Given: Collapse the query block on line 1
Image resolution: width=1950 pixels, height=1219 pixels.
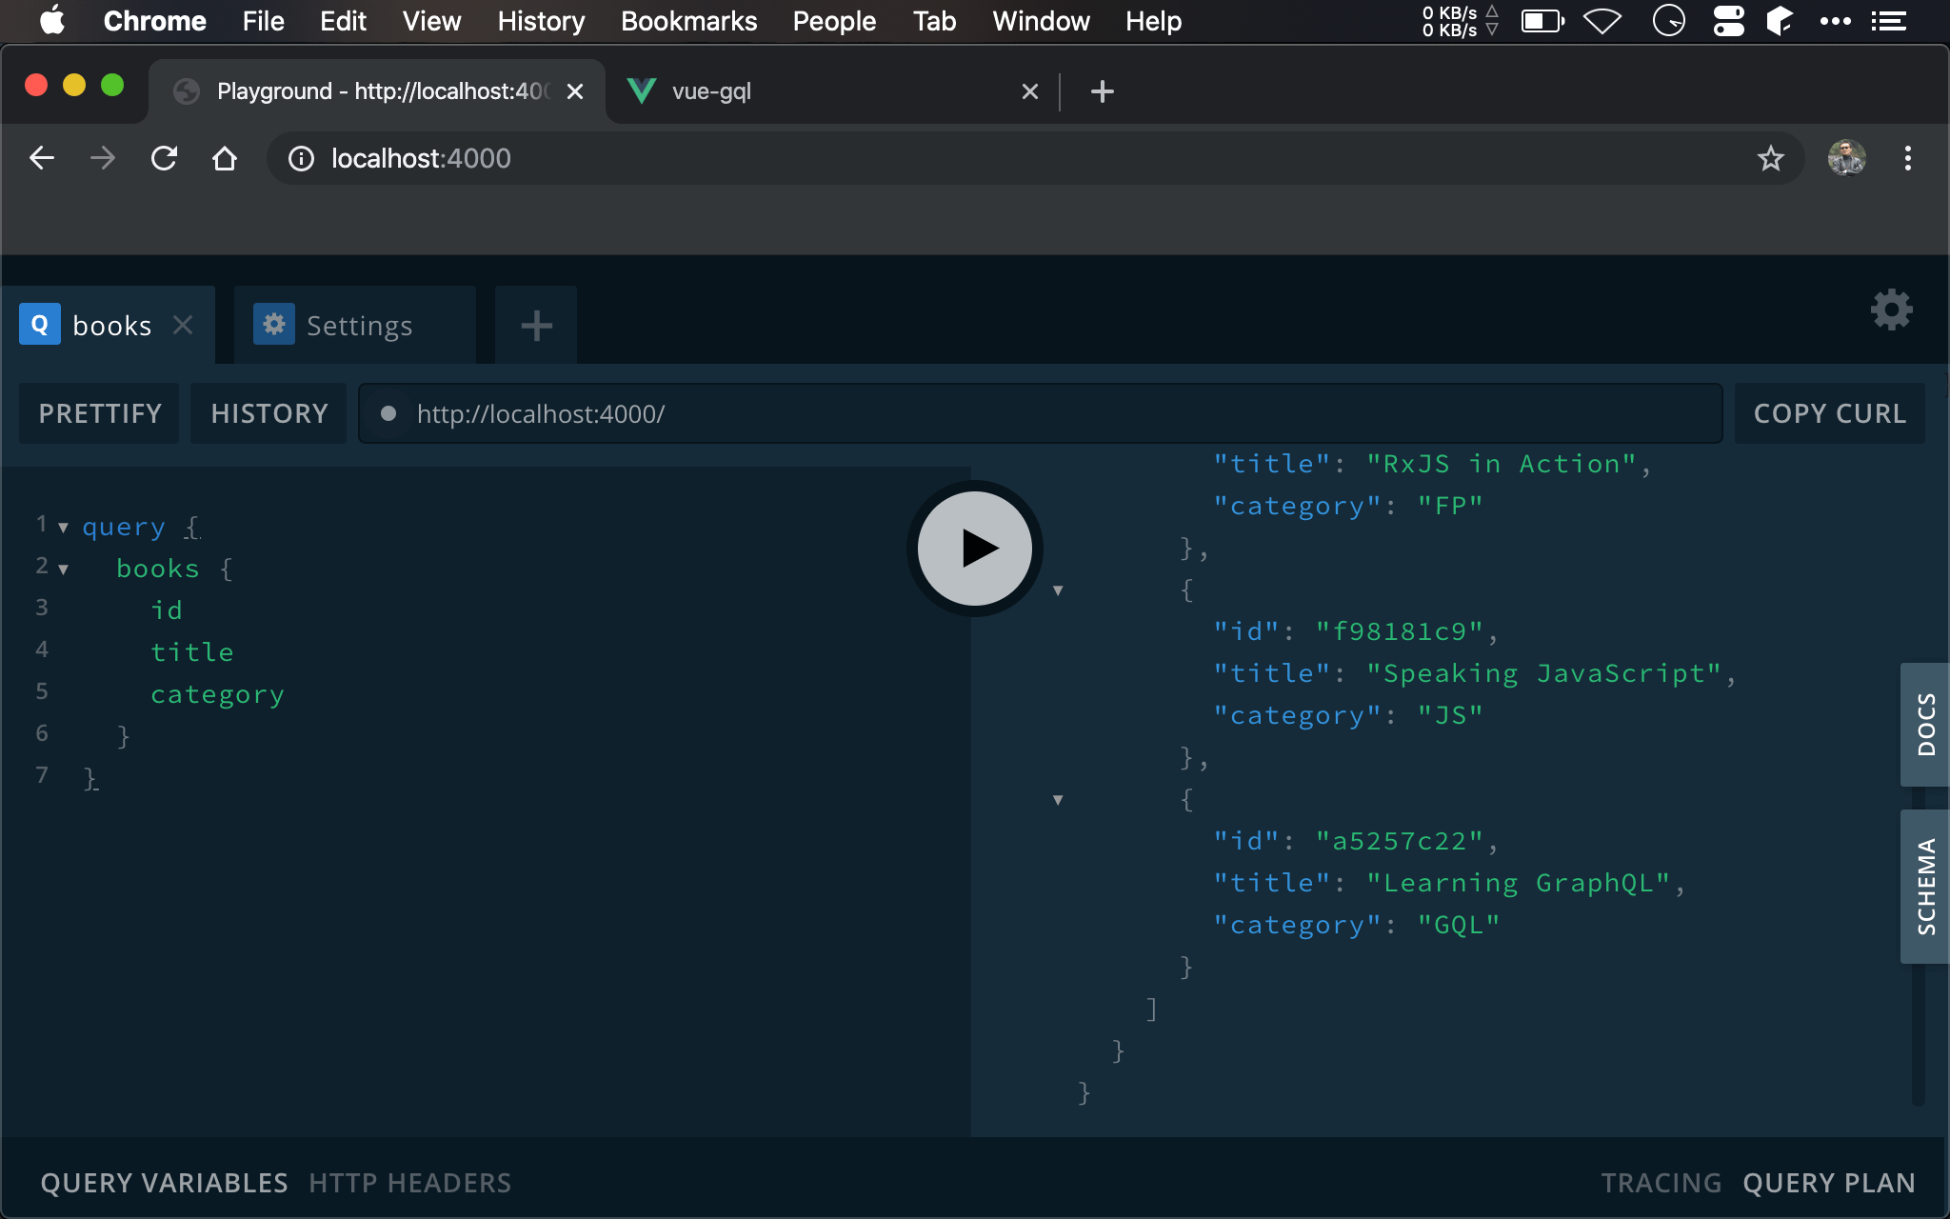Looking at the screenshot, I should pyautogui.click(x=63, y=527).
